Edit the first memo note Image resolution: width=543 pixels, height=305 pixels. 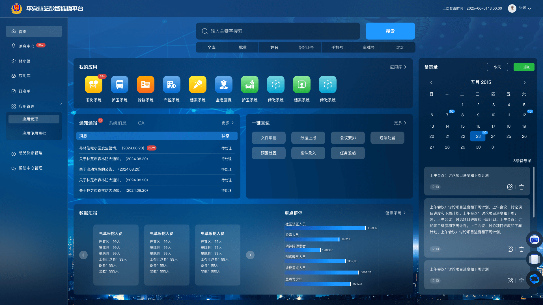click(x=510, y=187)
